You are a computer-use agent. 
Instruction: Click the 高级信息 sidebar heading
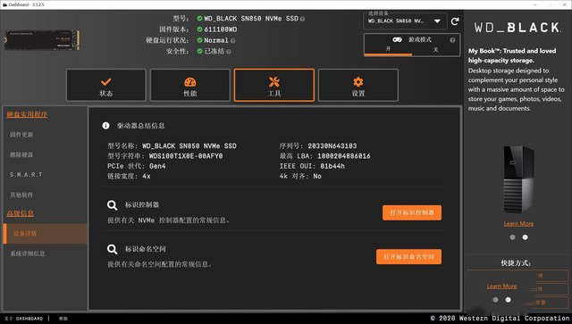pyautogui.click(x=20, y=213)
